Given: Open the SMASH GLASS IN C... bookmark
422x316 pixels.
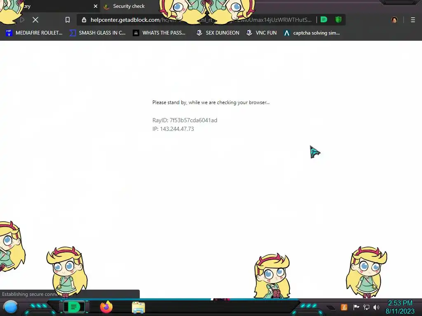Looking at the screenshot, I should 97,33.
